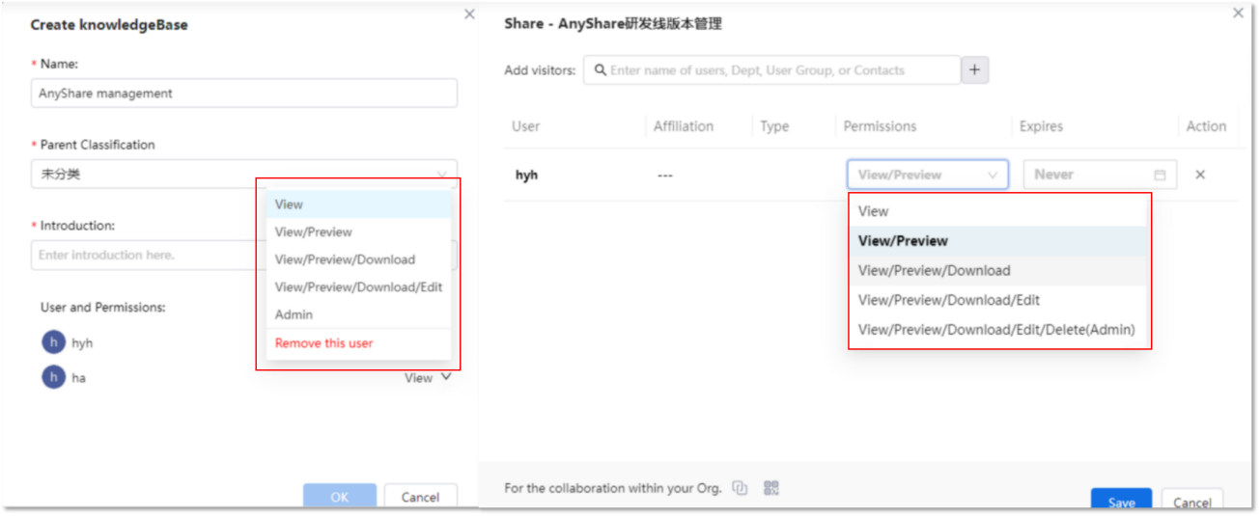
Task: Click hyh name under User and Permissions
Action: [x=82, y=343]
